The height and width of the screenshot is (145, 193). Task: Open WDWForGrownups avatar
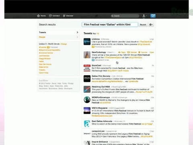[x=87, y=100]
